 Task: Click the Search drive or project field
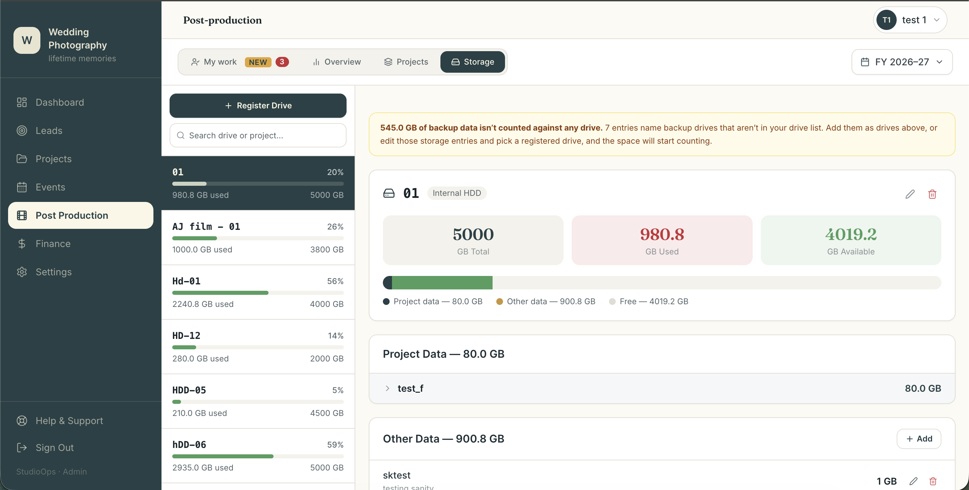[x=258, y=135]
